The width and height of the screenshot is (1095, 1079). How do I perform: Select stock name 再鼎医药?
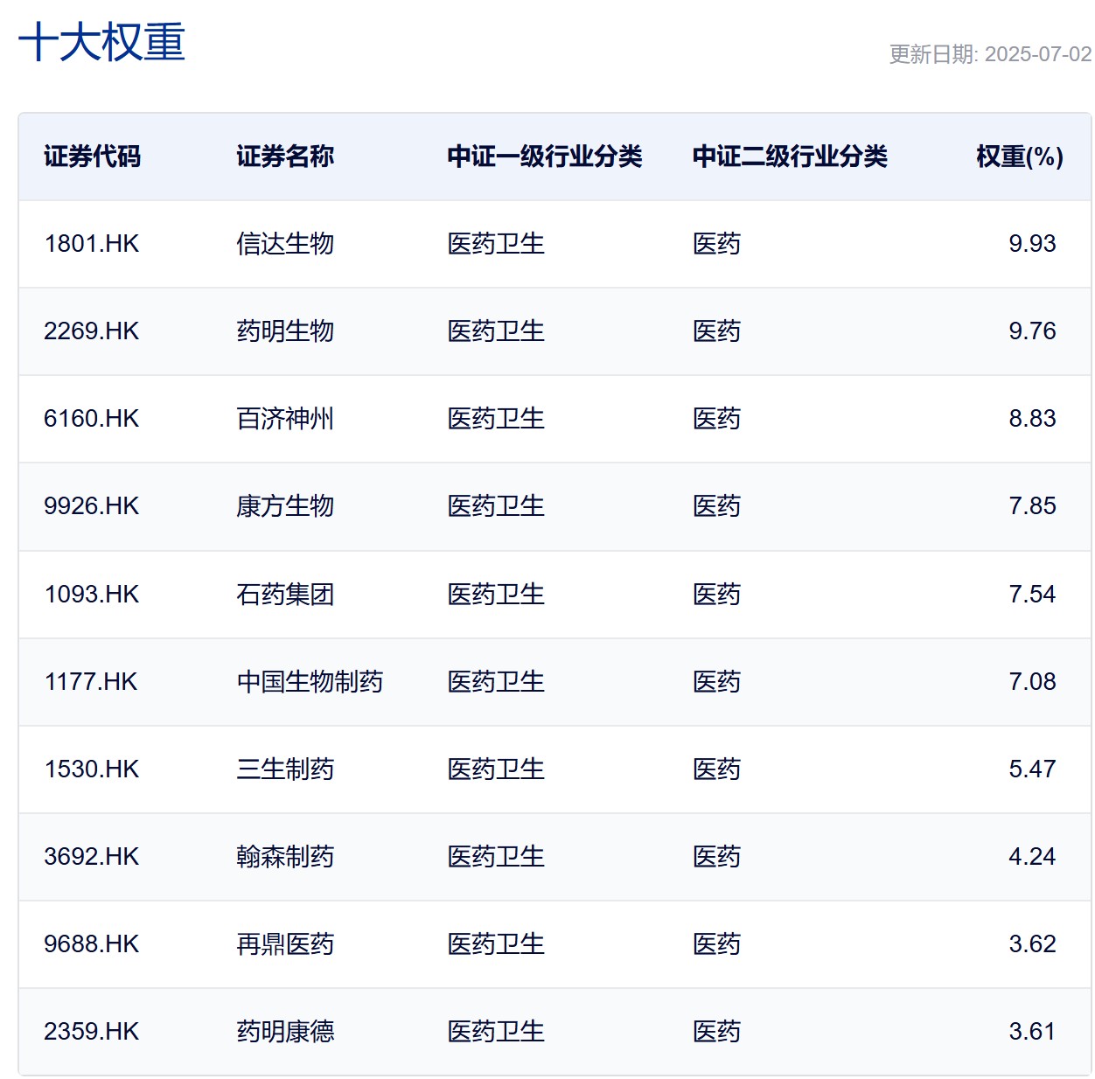[285, 943]
